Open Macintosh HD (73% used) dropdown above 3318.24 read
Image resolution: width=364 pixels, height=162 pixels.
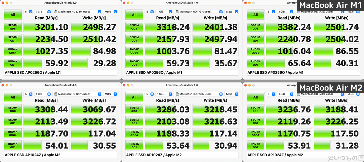[x=199, y=12]
